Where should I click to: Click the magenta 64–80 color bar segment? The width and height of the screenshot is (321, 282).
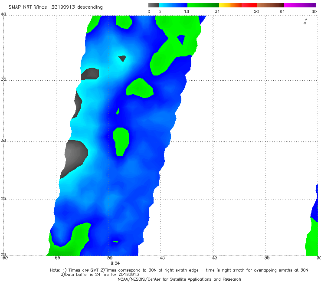point(300,5)
